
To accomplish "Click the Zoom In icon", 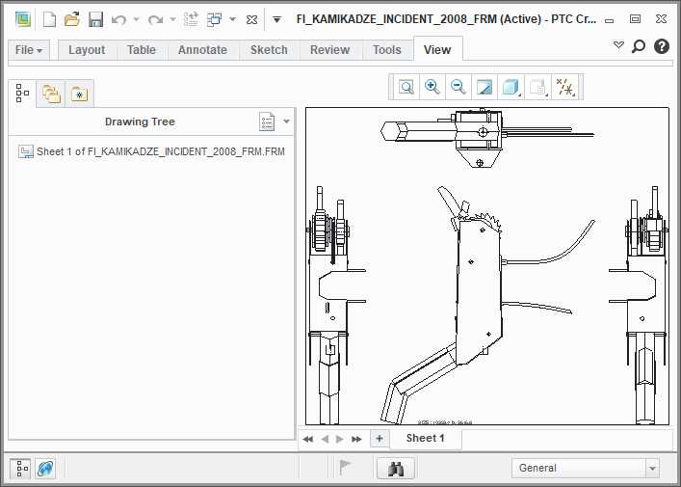I will 432,87.
